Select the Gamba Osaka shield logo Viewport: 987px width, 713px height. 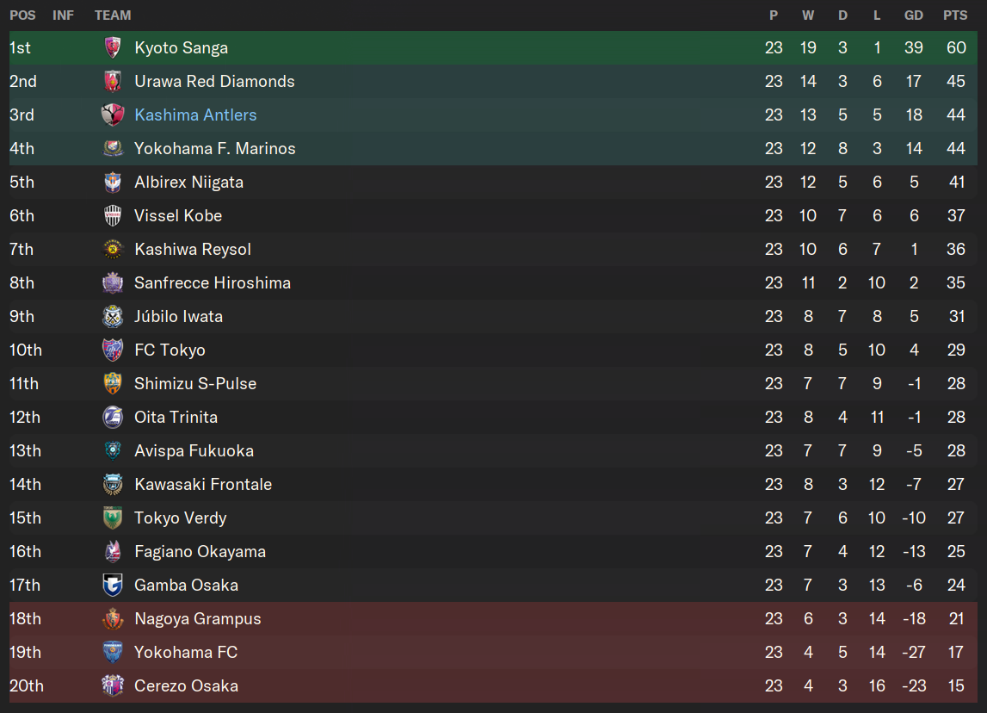tap(113, 586)
